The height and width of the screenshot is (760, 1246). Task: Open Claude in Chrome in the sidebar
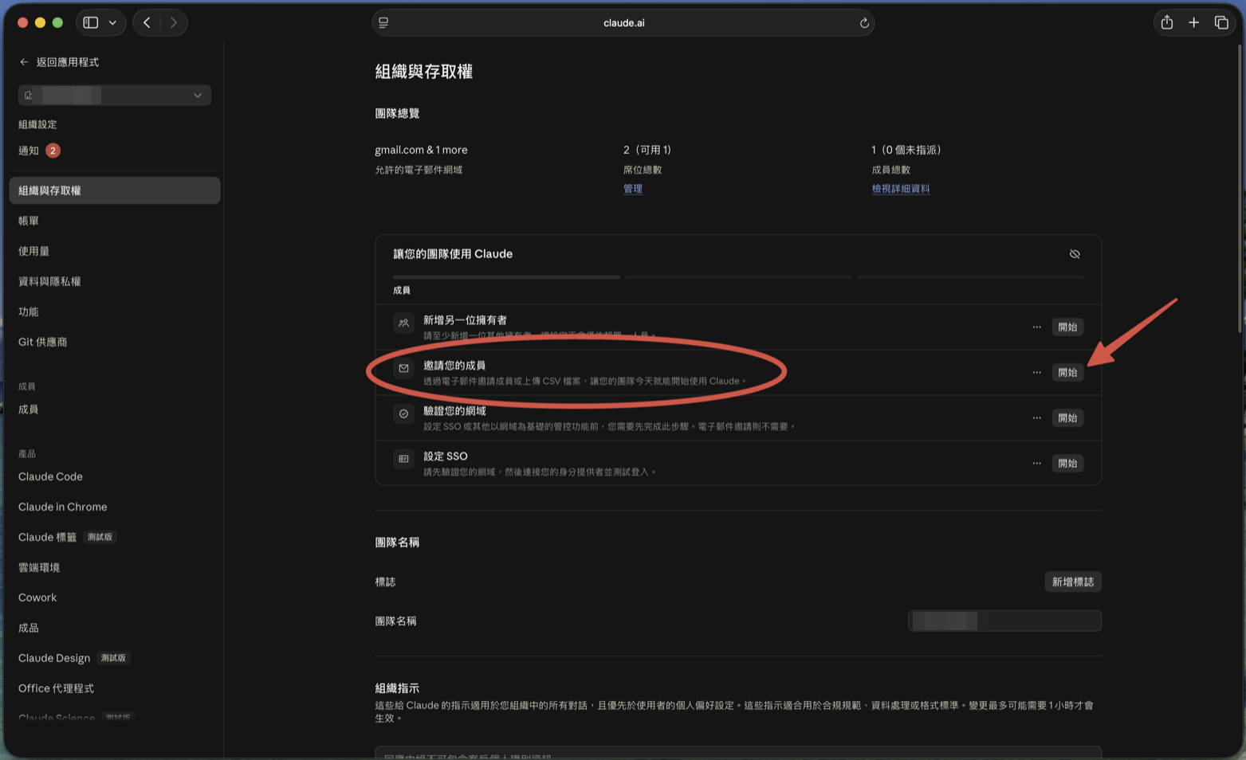tap(62, 507)
